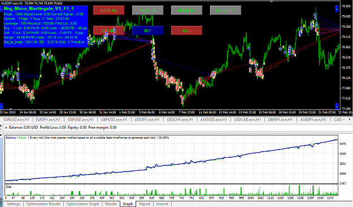Open the USDJPY.ecn,H1 chart tab
This screenshot has height=207, width=353.
147,120
